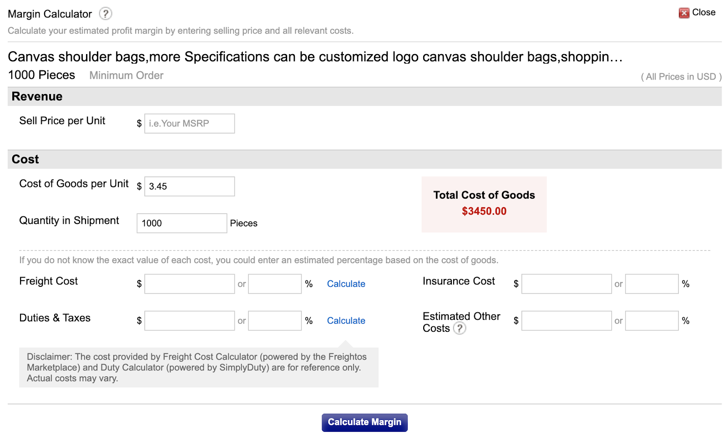Open the Freight Cost Calculate link
Viewport: 728px width, 445px height.
[x=346, y=284]
